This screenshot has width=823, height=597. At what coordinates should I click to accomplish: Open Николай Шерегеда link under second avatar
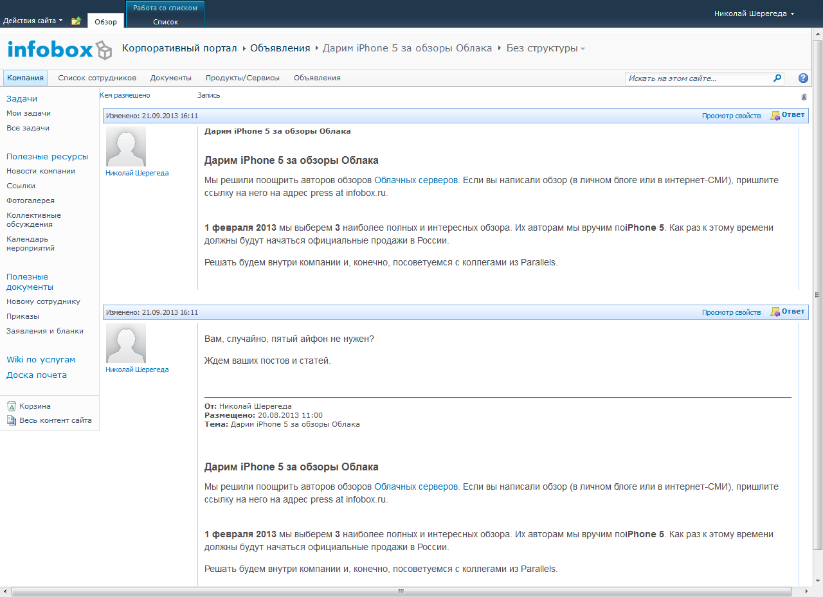pos(137,370)
